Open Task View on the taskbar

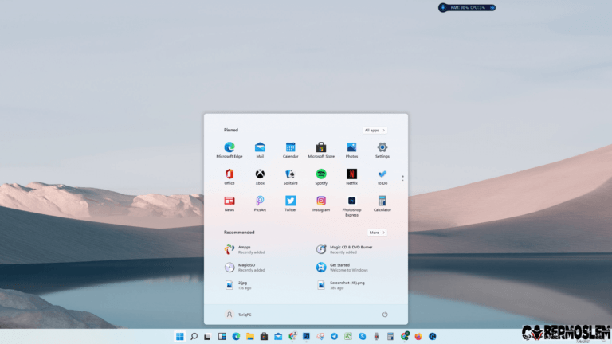(x=208, y=336)
